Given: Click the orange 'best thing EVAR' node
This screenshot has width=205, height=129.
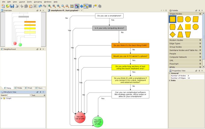Looking at the screenshot, I should [130, 46].
